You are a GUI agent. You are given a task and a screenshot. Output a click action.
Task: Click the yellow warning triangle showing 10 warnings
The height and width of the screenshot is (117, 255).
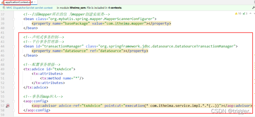pos(236,13)
